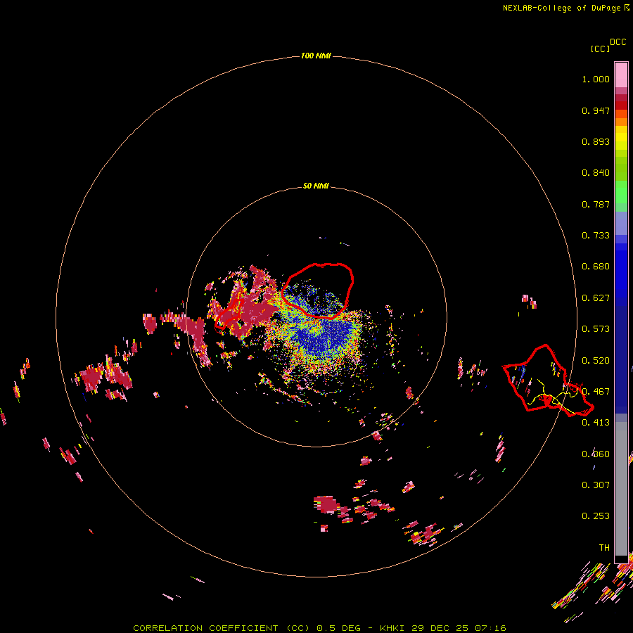Click the 0.413 scale value
Screen dimensions: 633x633
(596, 423)
